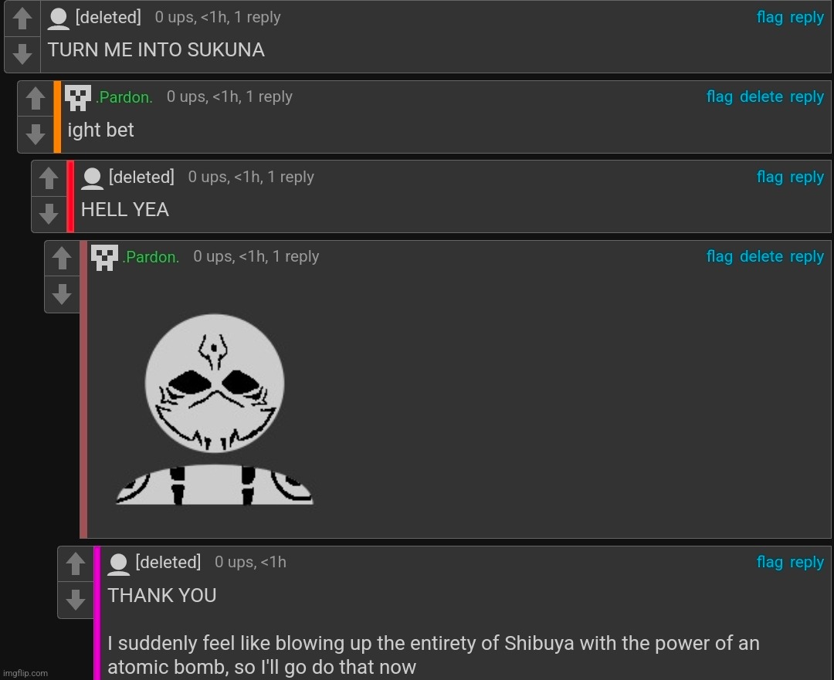Downvote the 'THANK YOU' comment

76,600
